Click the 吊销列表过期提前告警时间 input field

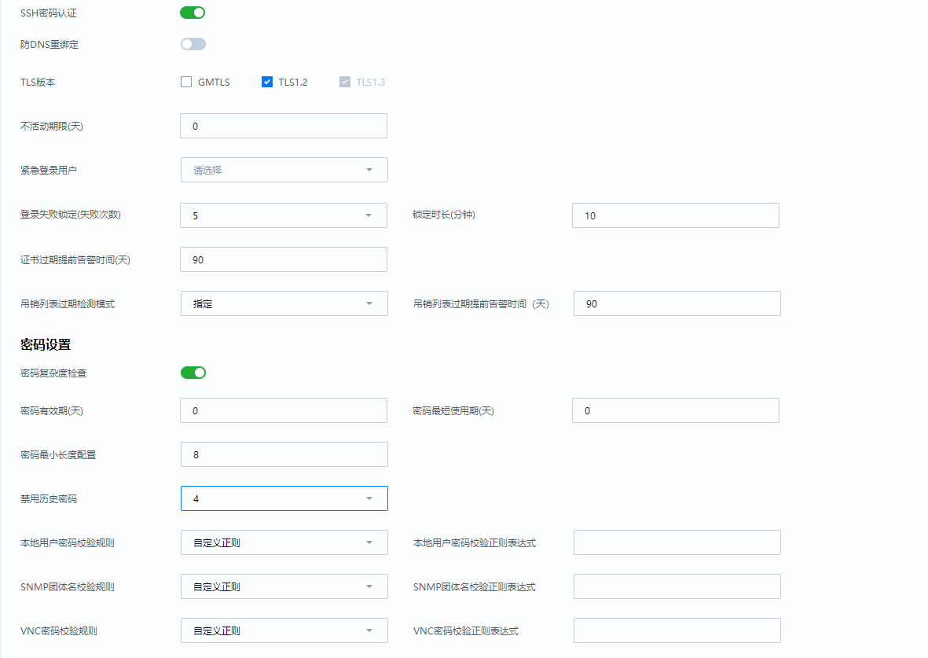click(x=677, y=303)
